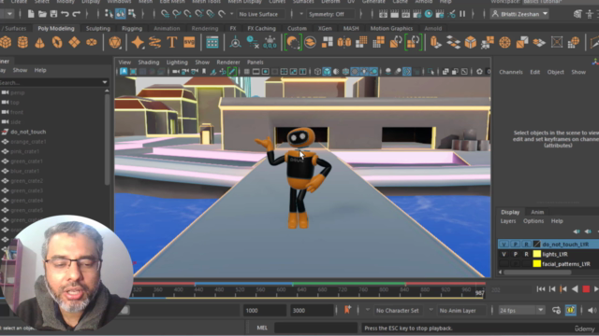Create a polygon torus from the shelf
The image size is (599, 336).
(57, 42)
